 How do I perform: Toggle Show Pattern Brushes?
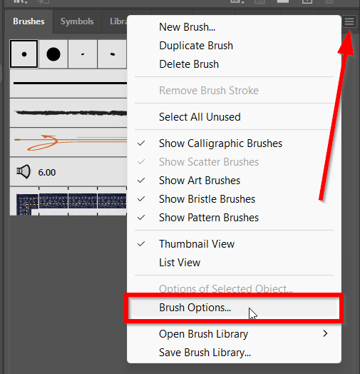tap(234, 218)
